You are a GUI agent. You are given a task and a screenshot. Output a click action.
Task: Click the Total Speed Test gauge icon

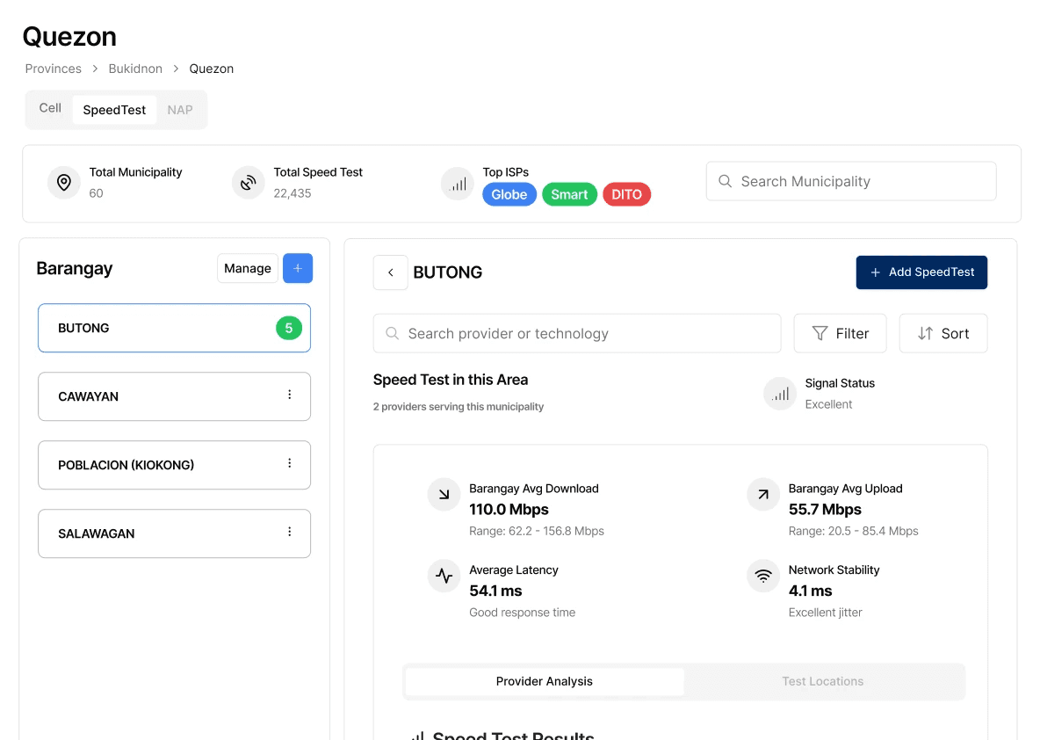[248, 183]
